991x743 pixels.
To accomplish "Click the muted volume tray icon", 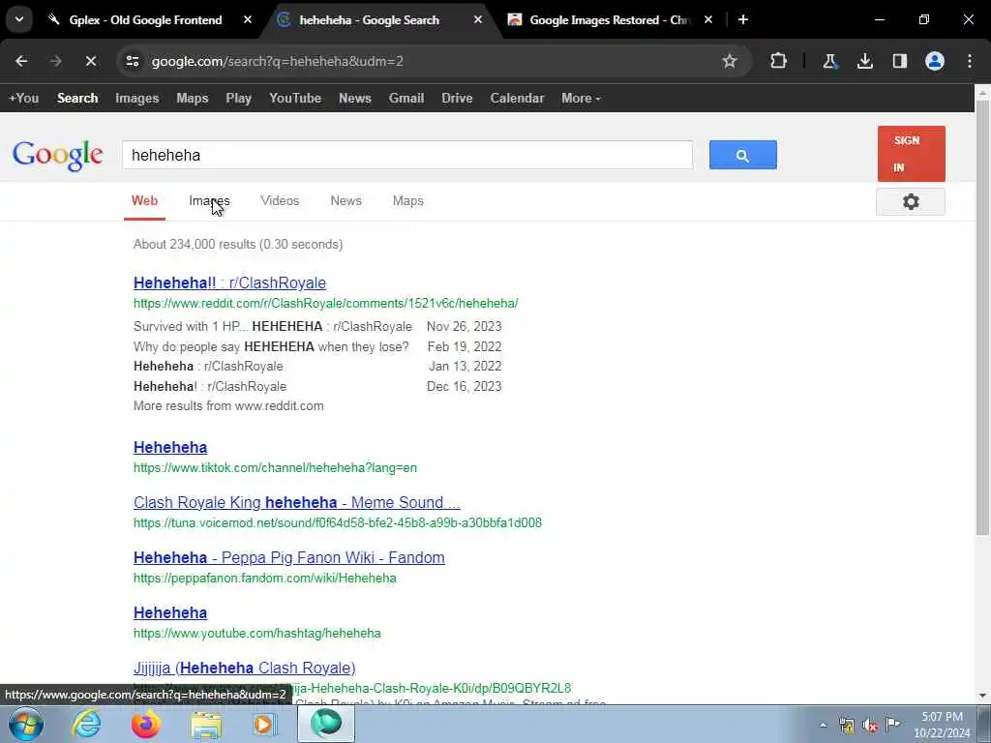I will 870,726.
